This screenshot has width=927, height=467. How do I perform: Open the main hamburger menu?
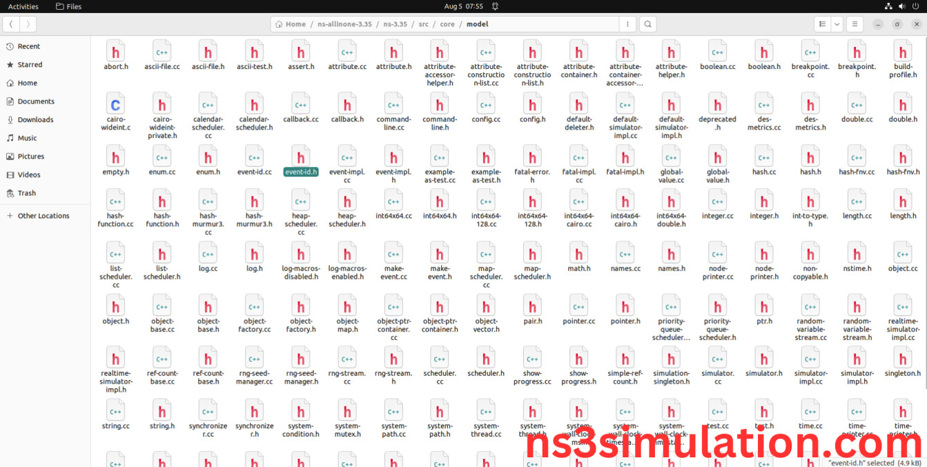click(x=855, y=24)
